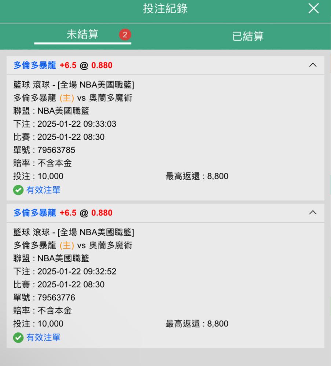Click 最高返還：8,800 in bet 79563785
Image resolution: width=331 pixels, height=366 pixels.
(x=197, y=176)
